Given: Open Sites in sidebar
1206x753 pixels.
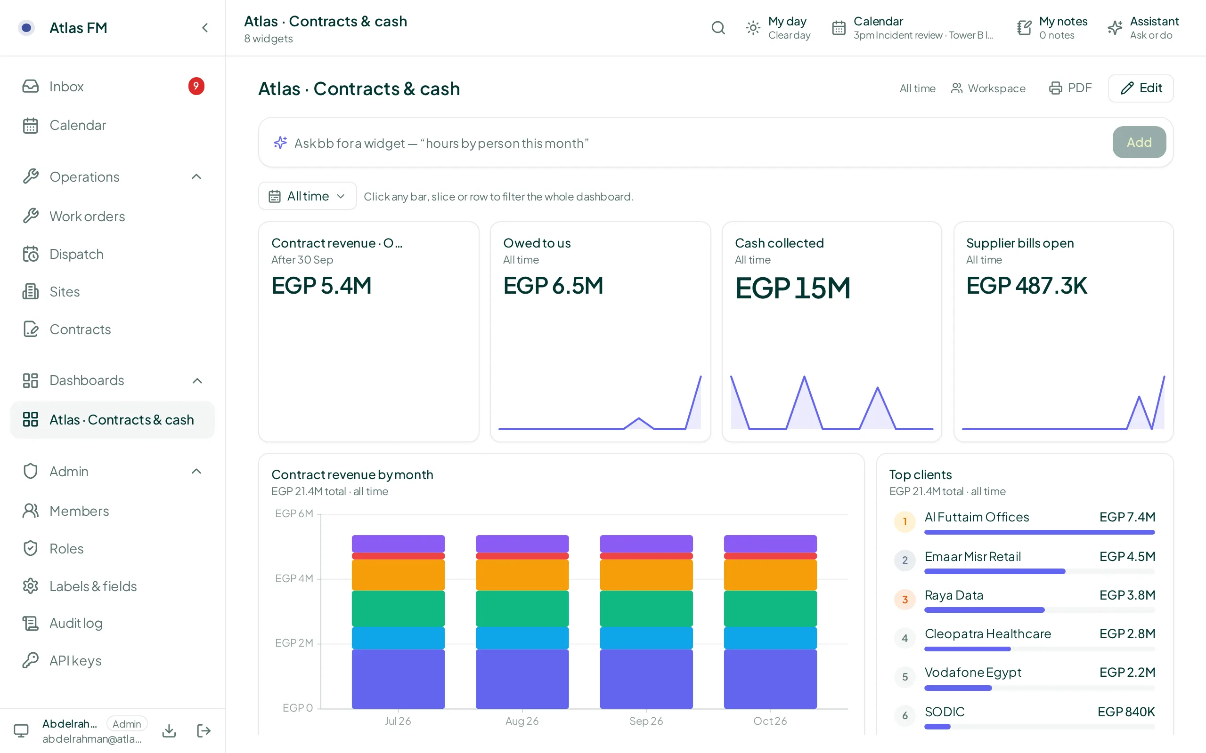Looking at the screenshot, I should point(113,291).
